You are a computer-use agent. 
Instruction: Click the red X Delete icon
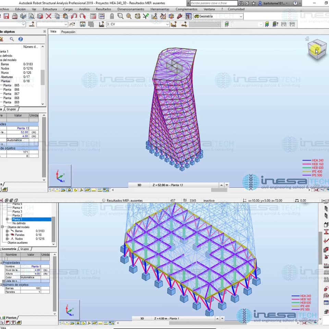(x=48, y=16)
